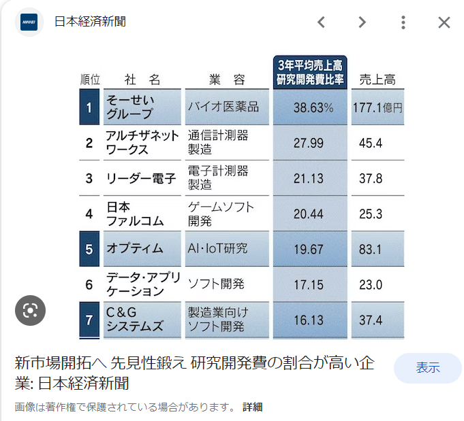Image resolution: width=464 pixels, height=421 pixels.
Task: Select the そーせいグループ company cell
Action: coord(142,107)
